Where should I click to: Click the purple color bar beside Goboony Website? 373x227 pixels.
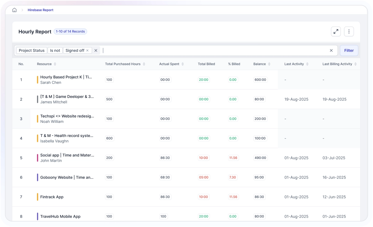(x=38, y=177)
